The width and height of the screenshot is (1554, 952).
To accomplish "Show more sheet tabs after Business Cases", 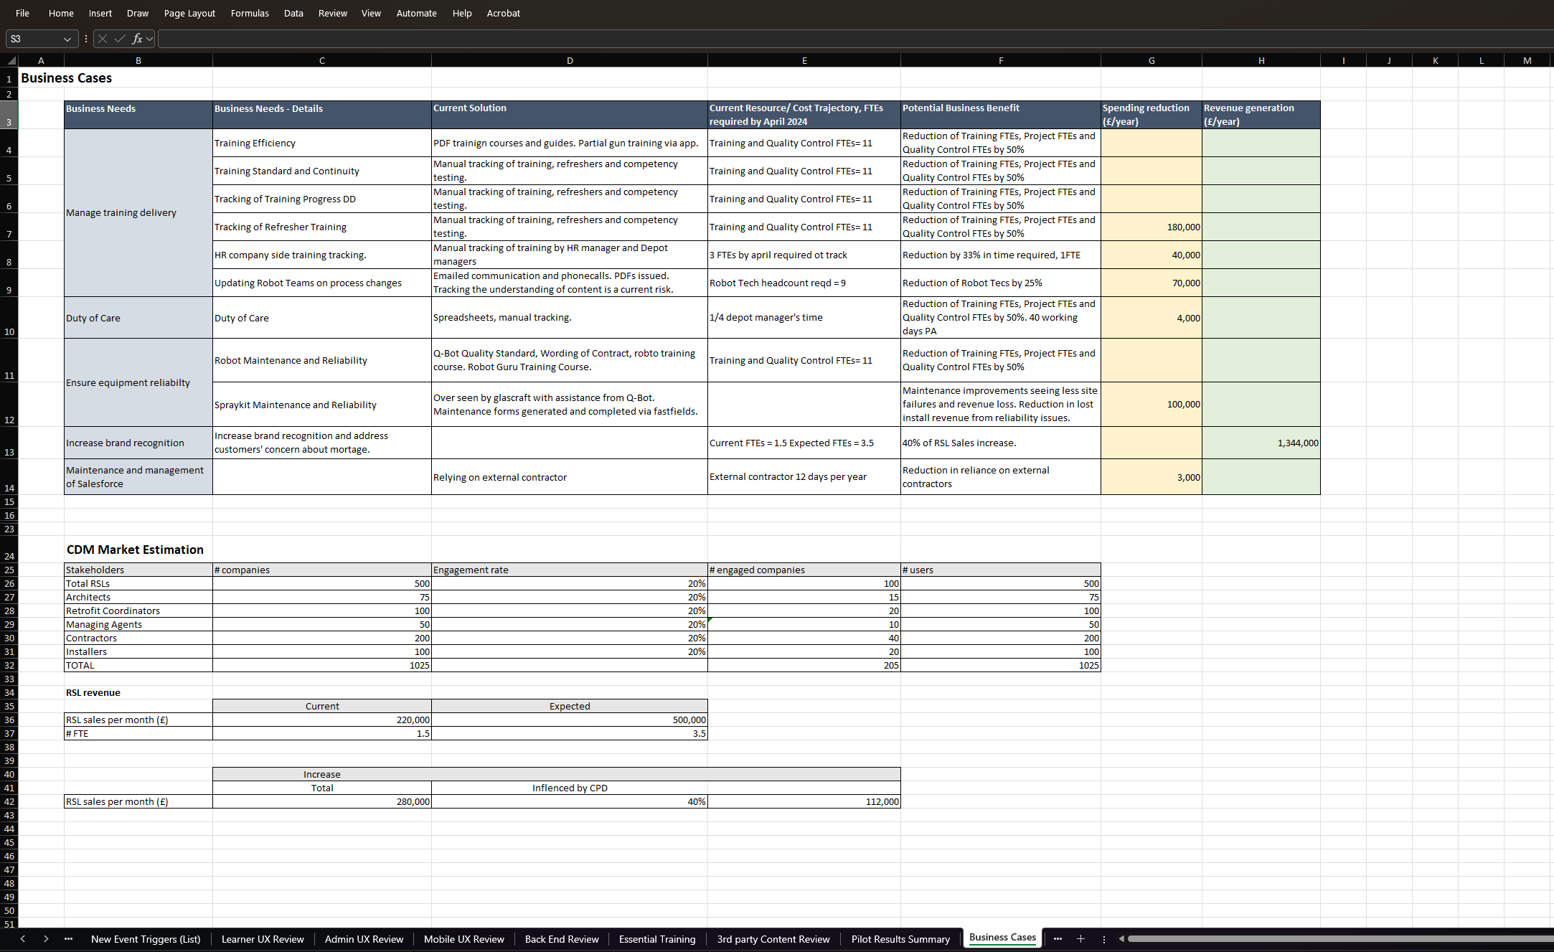I will pos(1057,939).
